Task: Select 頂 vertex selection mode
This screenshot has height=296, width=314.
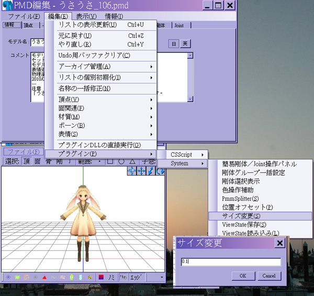Action: 27,161
